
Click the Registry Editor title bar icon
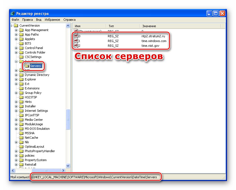point(13,13)
